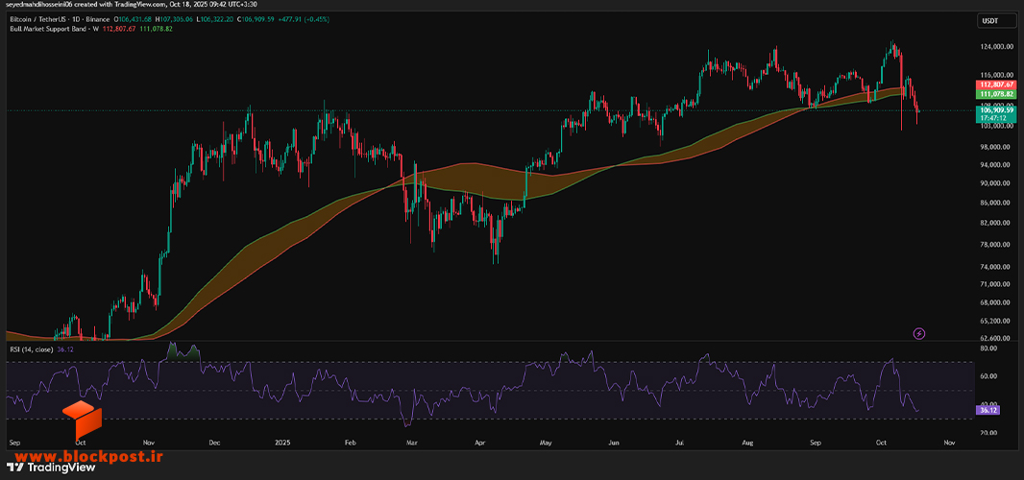Image resolution: width=1024 pixels, height=480 pixels.
Task: Click the green 111,078.82 price label
Action: click(996, 94)
